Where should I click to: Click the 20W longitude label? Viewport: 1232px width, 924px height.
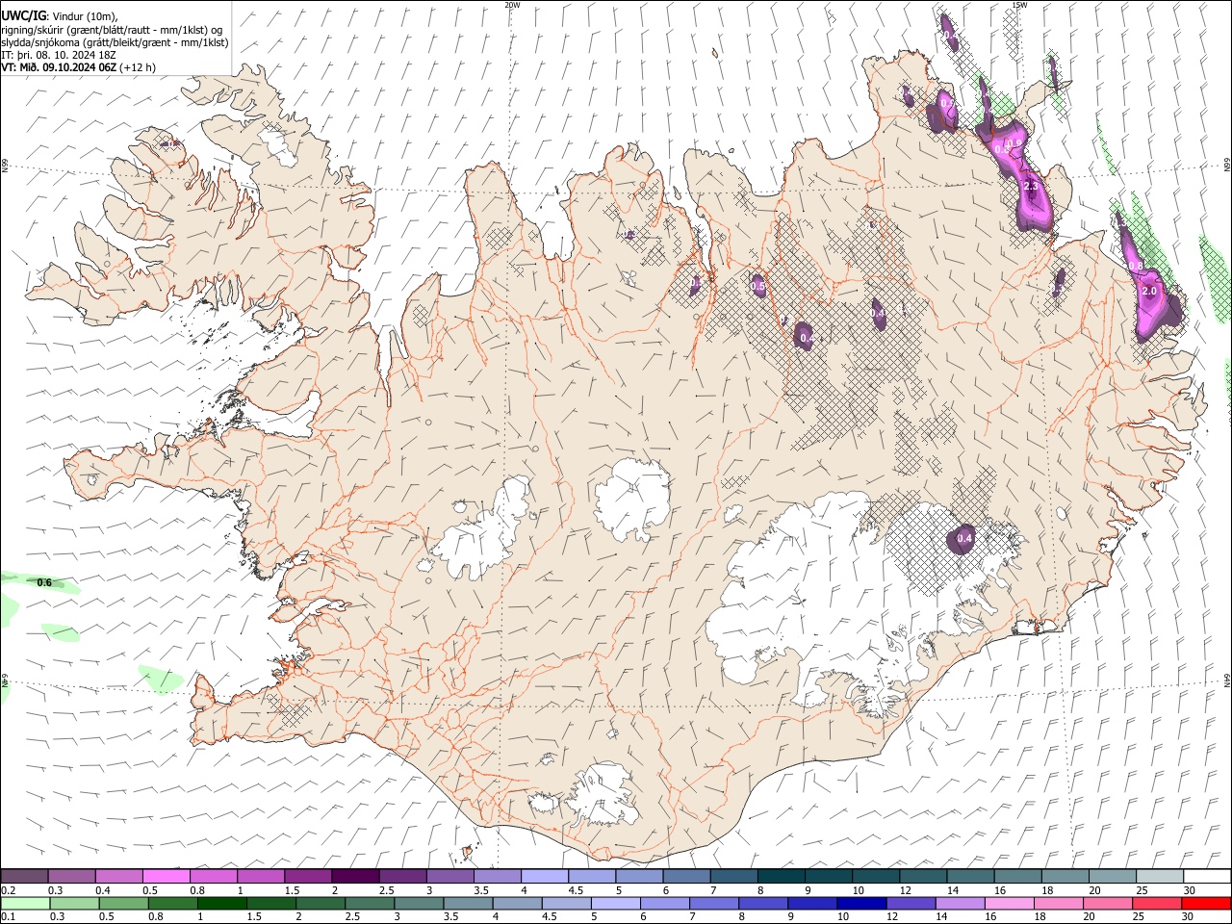click(x=512, y=5)
